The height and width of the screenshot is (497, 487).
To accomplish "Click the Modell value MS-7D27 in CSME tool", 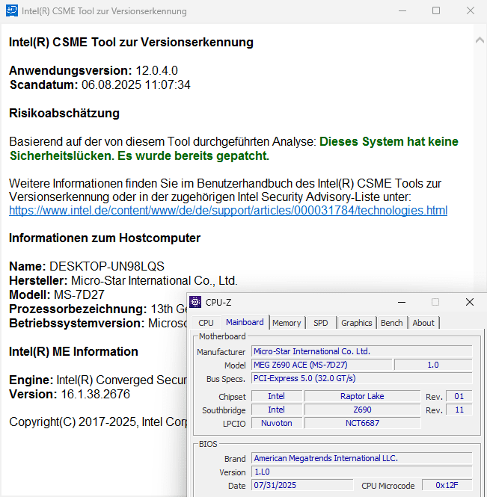I will 79,294.
